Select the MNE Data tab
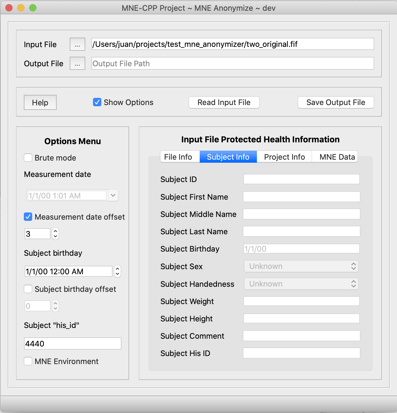 click(x=337, y=157)
